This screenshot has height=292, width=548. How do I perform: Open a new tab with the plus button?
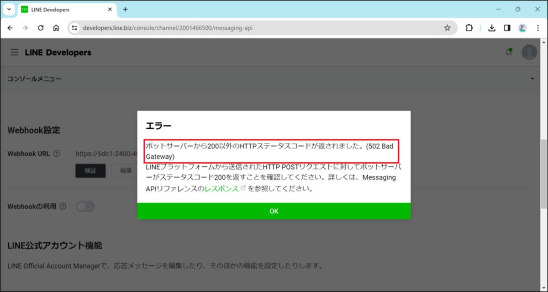pyautogui.click(x=125, y=9)
